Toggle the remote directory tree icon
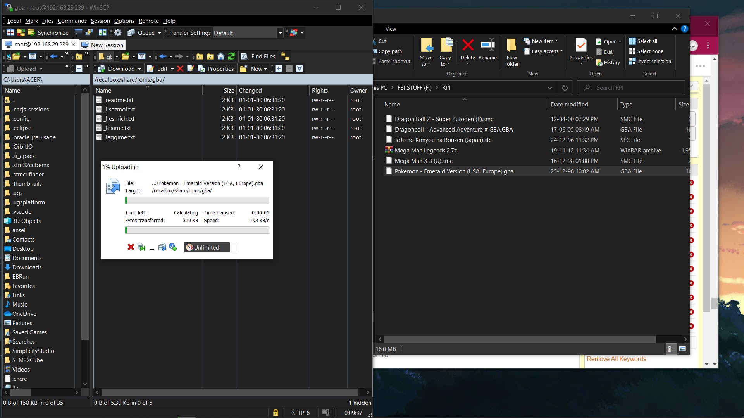 tap(285, 57)
